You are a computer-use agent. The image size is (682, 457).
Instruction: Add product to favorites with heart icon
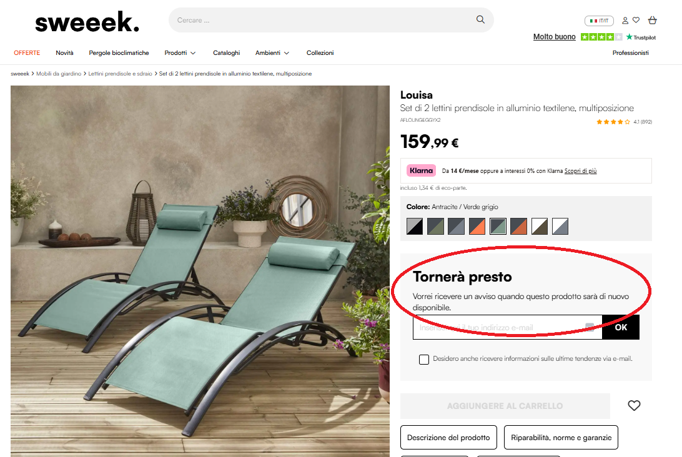pos(634,405)
